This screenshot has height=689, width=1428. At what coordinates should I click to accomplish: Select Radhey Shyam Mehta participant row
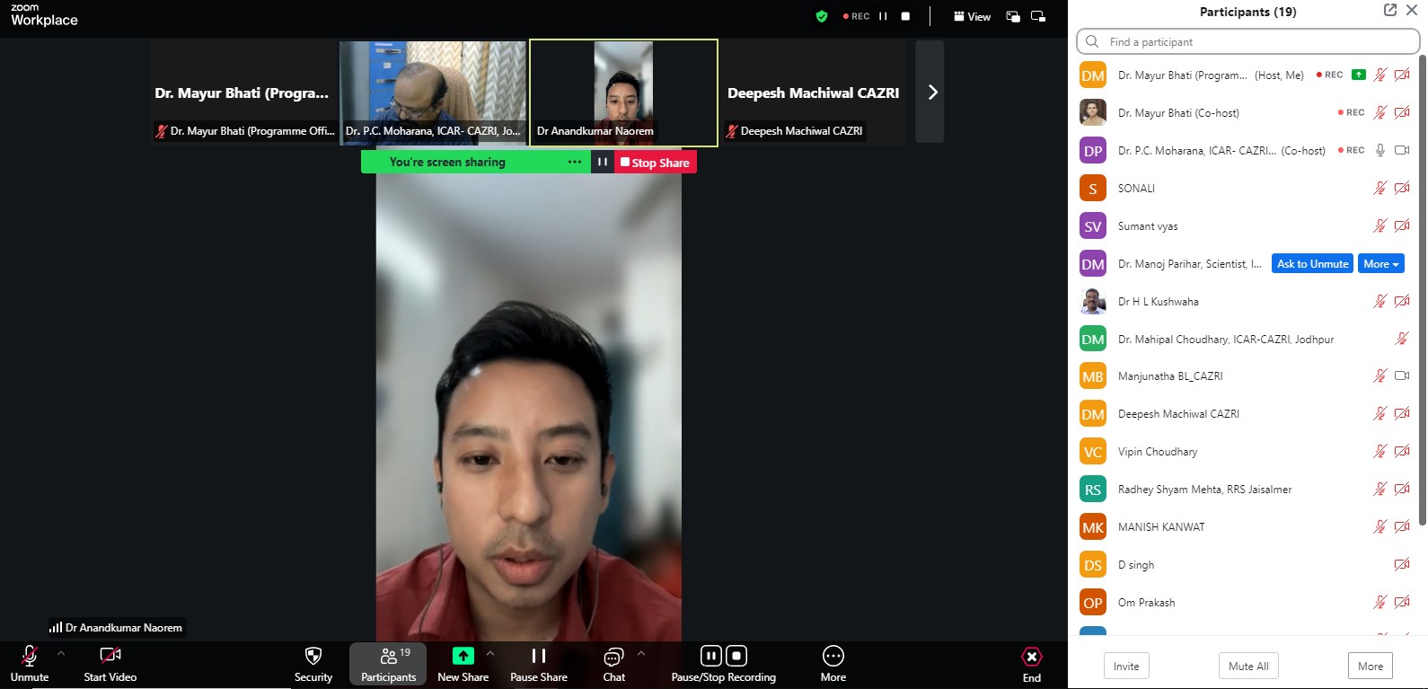pyautogui.click(x=1246, y=489)
